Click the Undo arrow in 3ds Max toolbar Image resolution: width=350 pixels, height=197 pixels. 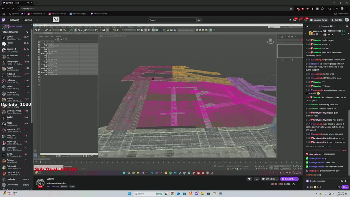[36, 30]
